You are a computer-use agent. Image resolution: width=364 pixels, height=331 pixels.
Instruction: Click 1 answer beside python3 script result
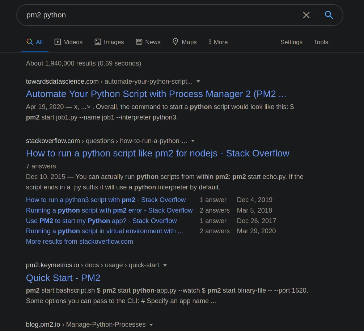coord(213,200)
